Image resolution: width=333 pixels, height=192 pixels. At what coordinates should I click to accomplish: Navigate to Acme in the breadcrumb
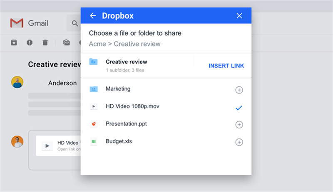click(x=97, y=44)
